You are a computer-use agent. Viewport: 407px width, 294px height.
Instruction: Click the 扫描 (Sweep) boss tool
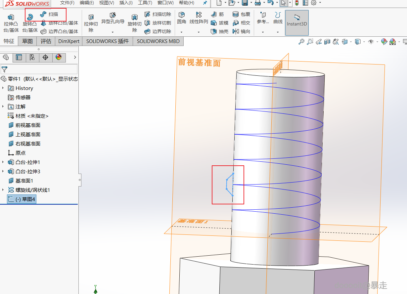(50, 15)
